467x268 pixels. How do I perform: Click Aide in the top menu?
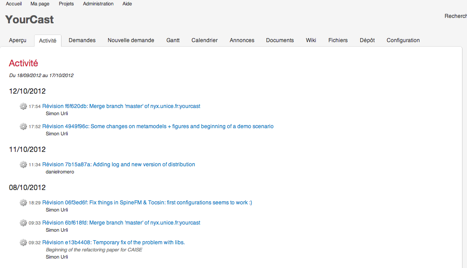pos(127,4)
